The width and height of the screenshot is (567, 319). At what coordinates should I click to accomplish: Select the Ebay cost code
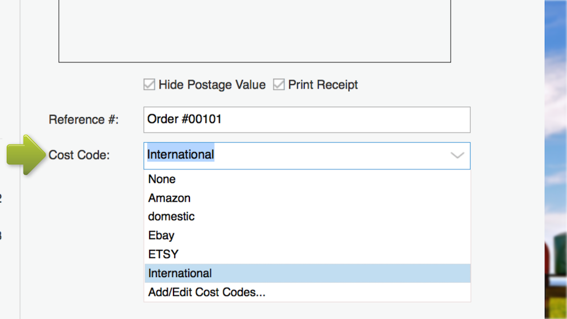(162, 236)
